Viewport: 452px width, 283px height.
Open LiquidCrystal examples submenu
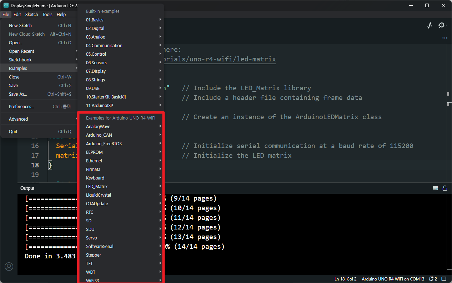pos(121,195)
